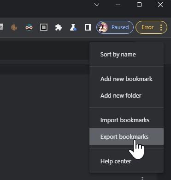Choose Add new bookmark
Viewport: 171px width, 180px height.
(x=126, y=79)
